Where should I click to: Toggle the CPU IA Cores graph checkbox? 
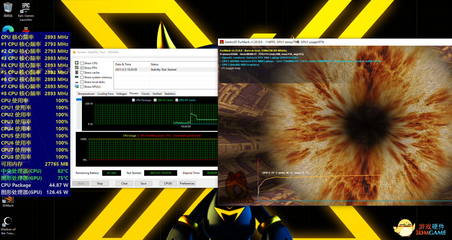coord(155,100)
